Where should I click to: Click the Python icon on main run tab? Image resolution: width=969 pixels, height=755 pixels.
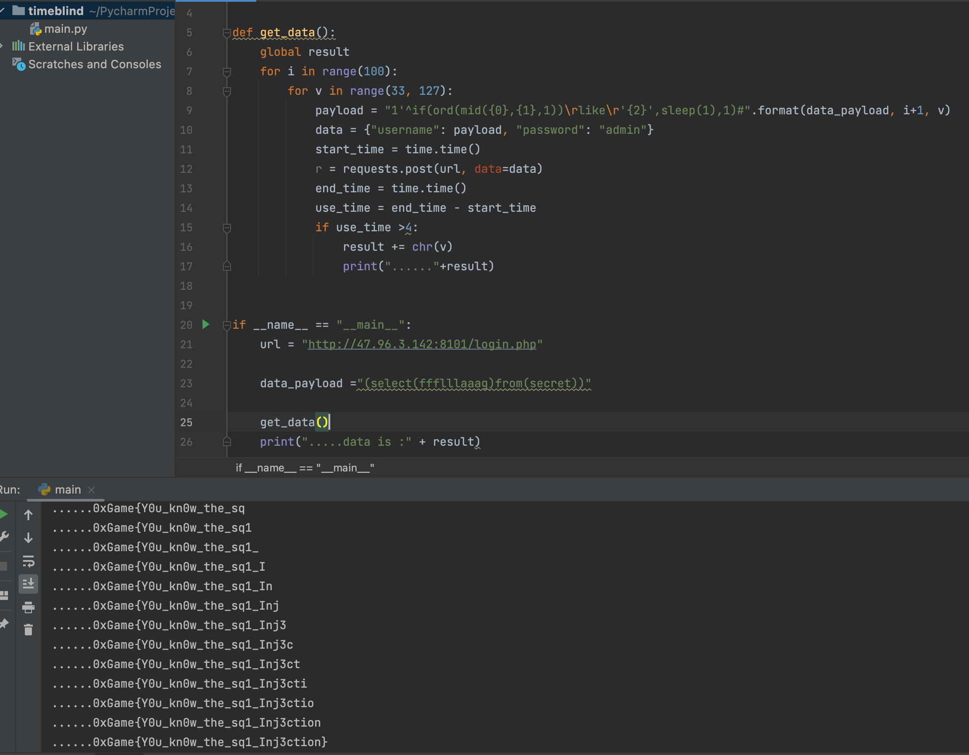click(44, 489)
